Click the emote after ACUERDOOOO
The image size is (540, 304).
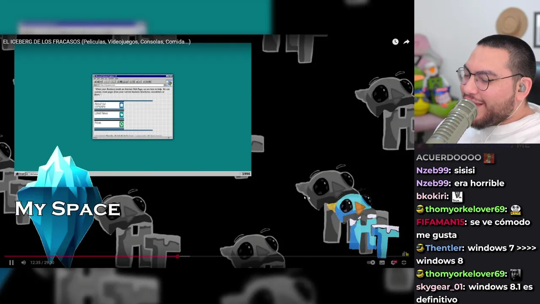point(489,158)
